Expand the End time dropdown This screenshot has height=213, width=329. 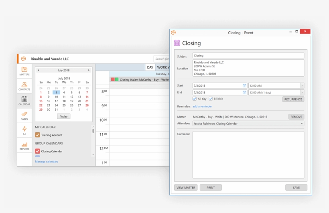pos(302,92)
